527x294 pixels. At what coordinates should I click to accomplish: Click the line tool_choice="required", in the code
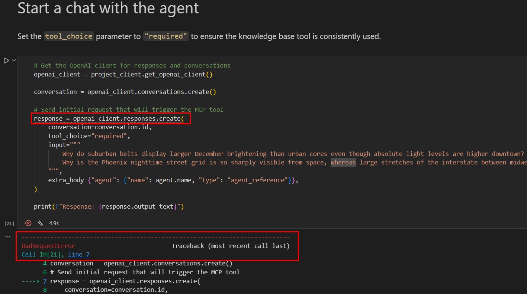89,136
